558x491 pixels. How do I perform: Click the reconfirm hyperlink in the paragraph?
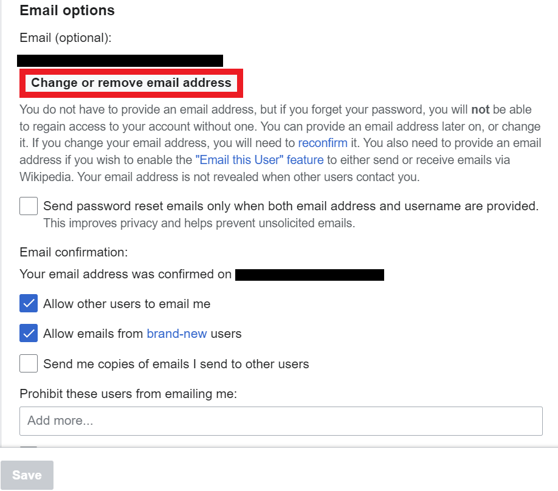(x=323, y=143)
